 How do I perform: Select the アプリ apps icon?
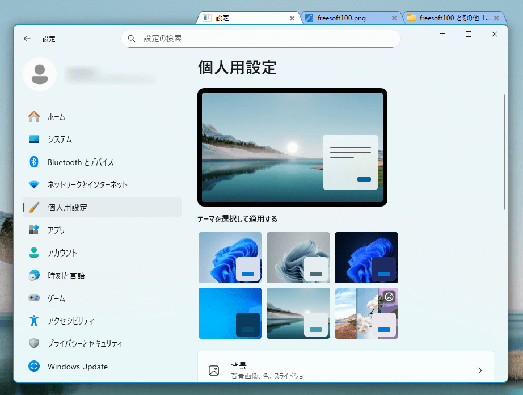(x=34, y=230)
